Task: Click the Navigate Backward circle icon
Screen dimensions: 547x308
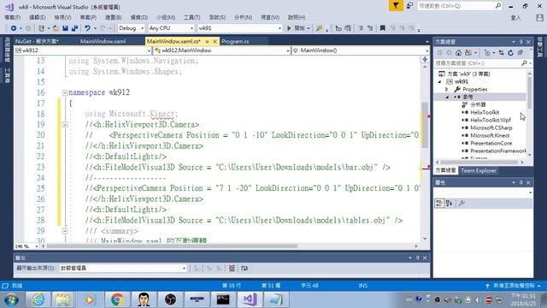Action: click(x=14, y=28)
